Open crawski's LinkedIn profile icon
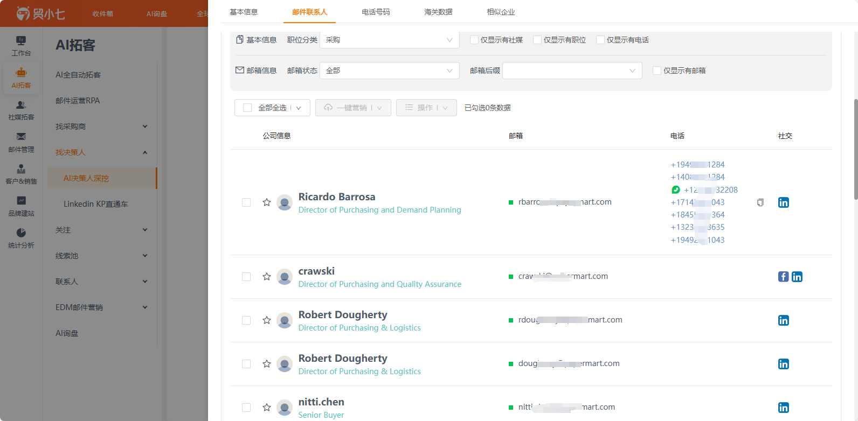Screen dimensions: 858x421 (x=797, y=277)
